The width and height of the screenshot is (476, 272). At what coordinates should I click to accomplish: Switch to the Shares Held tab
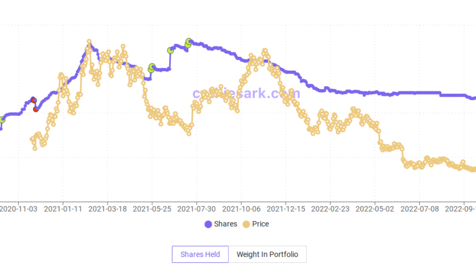pos(200,254)
